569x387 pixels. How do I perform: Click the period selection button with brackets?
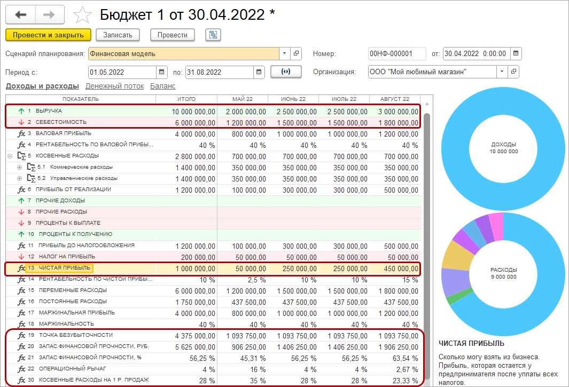click(286, 72)
